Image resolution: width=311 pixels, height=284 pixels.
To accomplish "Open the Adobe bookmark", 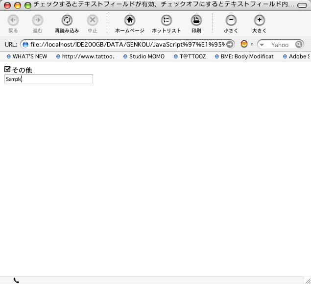I will 296,56.
